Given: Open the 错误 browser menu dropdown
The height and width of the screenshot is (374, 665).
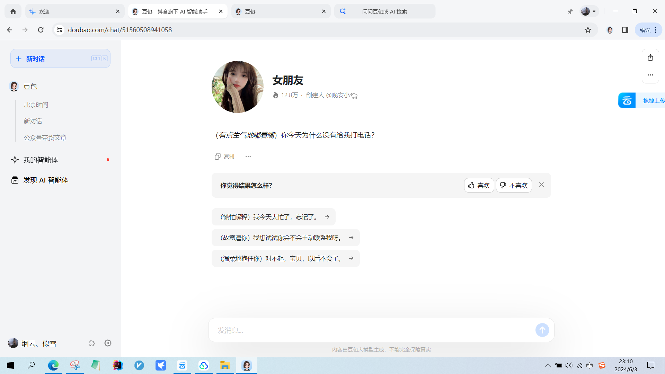Looking at the screenshot, I should tap(648, 30).
